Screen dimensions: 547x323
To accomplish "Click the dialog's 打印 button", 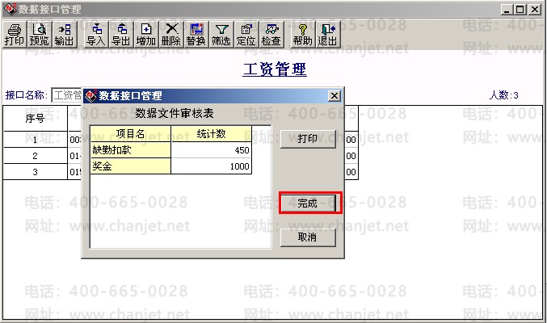I will [308, 139].
